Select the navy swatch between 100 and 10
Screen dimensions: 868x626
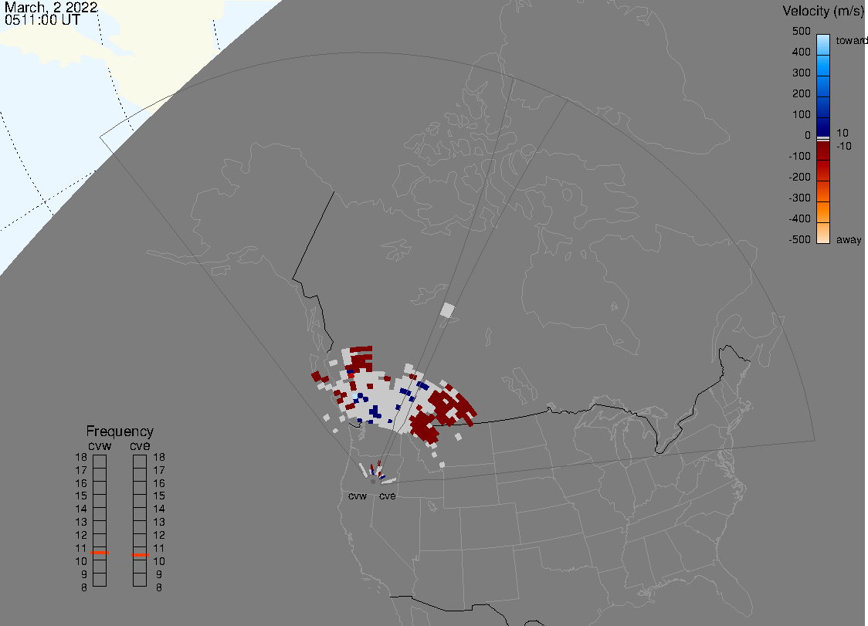point(823,127)
